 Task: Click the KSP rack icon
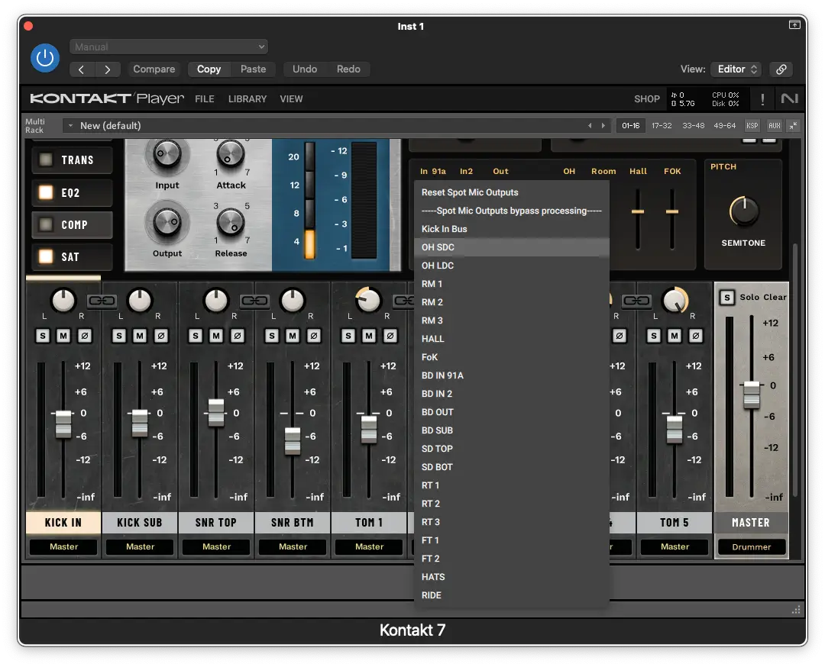pyautogui.click(x=752, y=126)
